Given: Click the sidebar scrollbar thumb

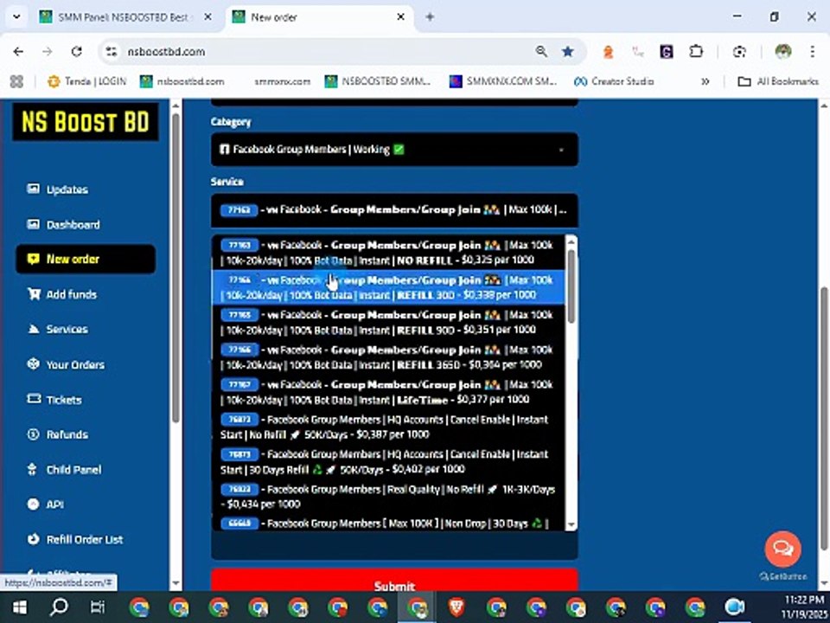Looking at the screenshot, I should pyautogui.click(x=176, y=267).
